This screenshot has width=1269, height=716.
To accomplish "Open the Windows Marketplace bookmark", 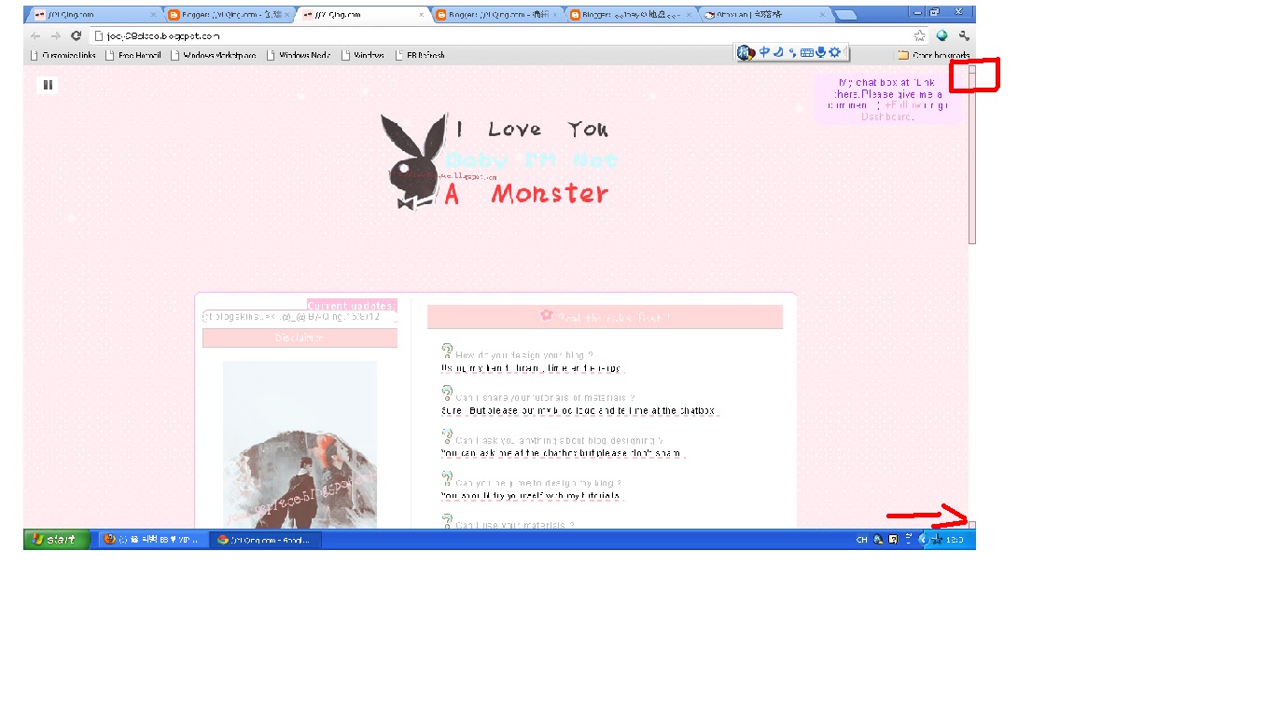I will click(214, 55).
